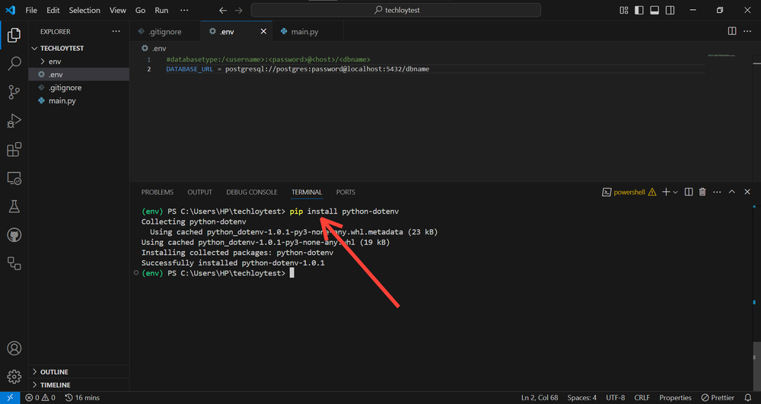The width and height of the screenshot is (761, 404).
Task: Click the Manage settings gear icon
Action: coord(14,376)
